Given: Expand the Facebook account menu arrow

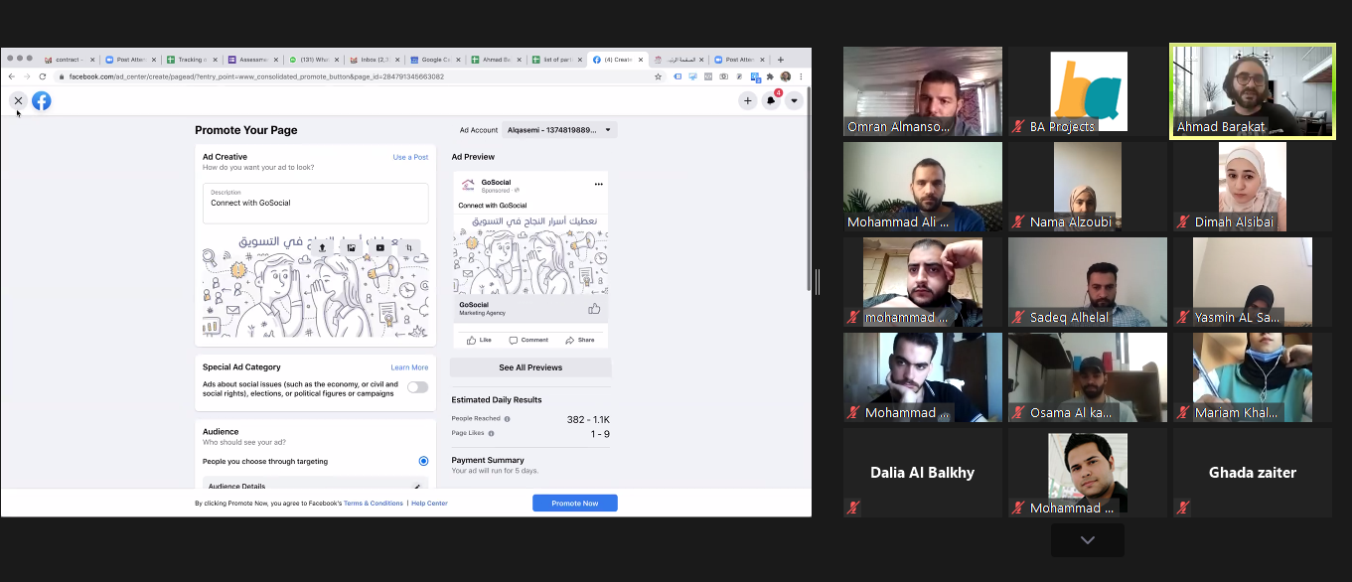Looking at the screenshot, I should coord(793,100).
